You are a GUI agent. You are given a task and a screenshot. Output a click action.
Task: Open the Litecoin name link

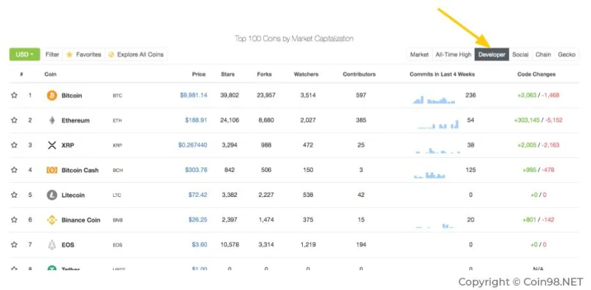pyautogui.click(x=73, y=195)
